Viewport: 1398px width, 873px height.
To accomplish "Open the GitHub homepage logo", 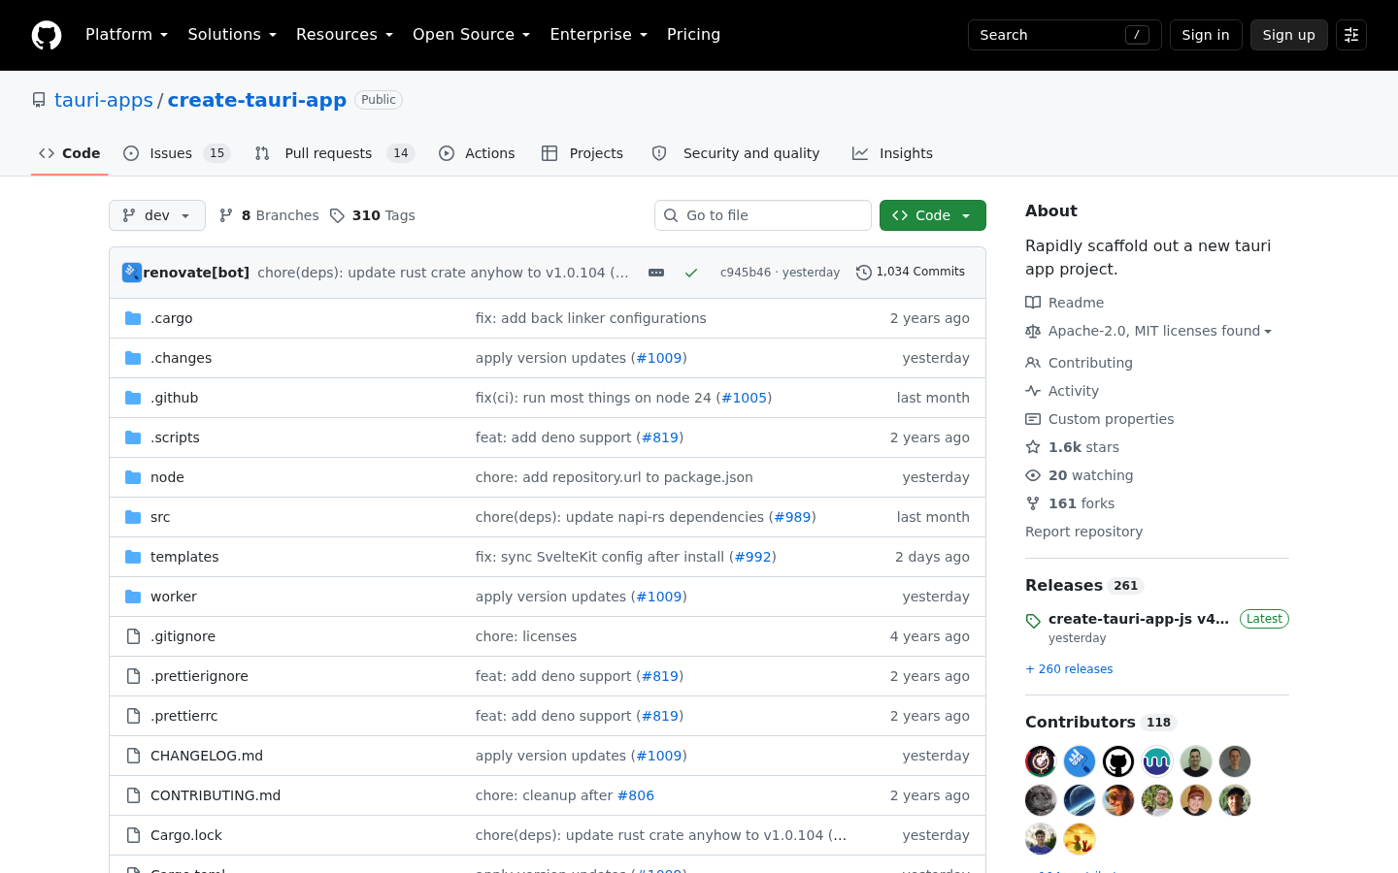I will click(x=47, y=35).
